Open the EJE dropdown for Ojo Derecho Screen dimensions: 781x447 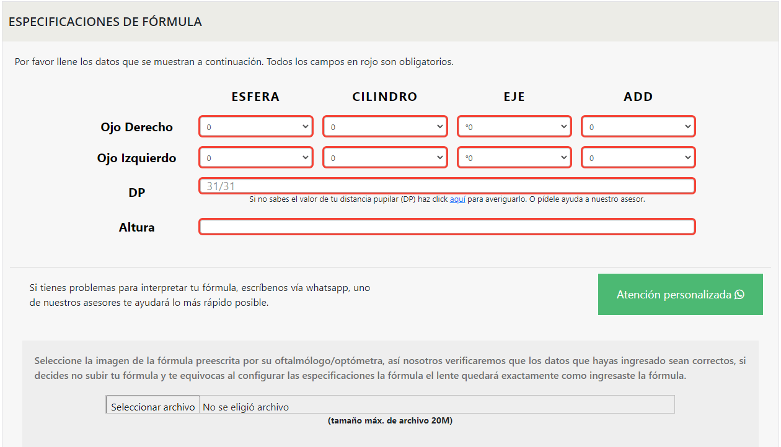514,126
